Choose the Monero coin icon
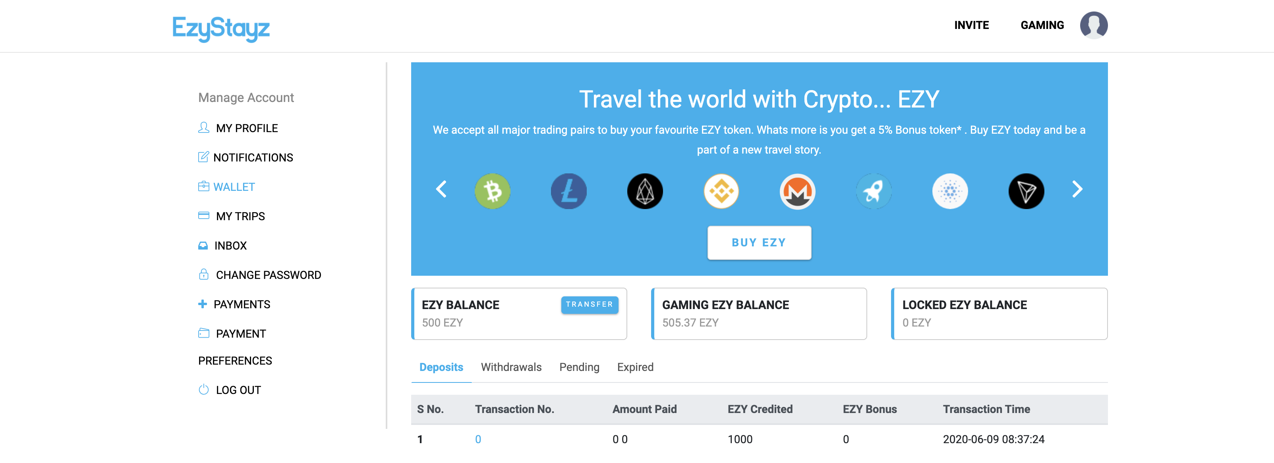1274x463 pixels. point(797,191)
